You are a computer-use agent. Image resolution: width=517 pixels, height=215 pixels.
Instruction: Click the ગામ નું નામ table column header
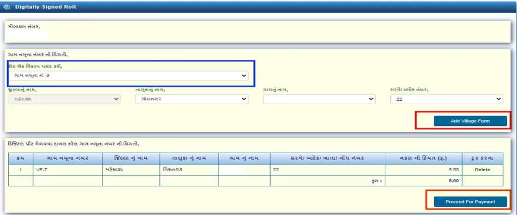[244, 159]
